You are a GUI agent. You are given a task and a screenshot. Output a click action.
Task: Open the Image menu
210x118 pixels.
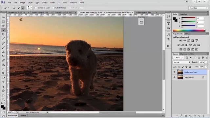click(22, 3)
